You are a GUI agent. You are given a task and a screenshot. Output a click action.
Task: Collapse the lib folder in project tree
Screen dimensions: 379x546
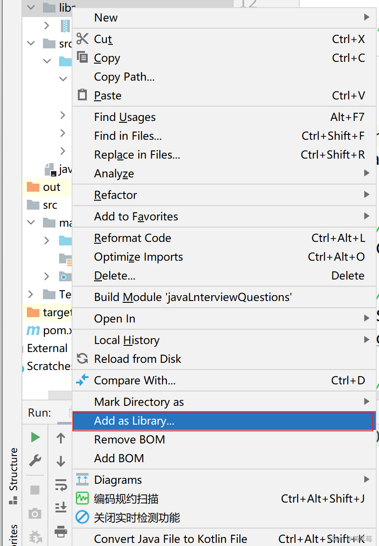click(x=31, y=8)
